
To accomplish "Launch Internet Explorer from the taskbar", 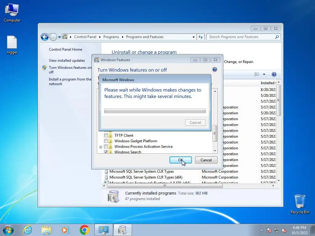I will click(27, 230).
